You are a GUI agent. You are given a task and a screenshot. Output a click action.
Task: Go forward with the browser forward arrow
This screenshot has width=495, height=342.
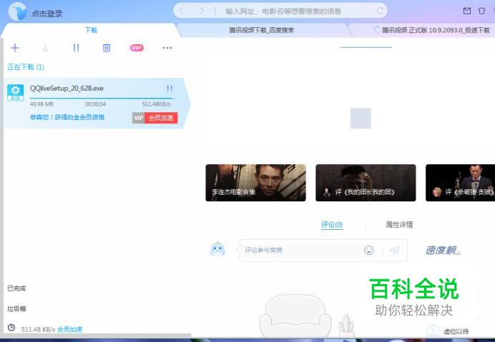tap(202, 11)
